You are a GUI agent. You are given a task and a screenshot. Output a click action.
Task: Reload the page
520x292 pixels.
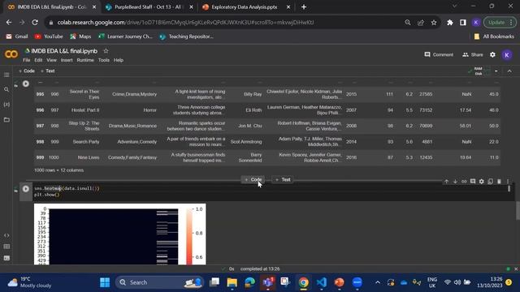point(35,23)
